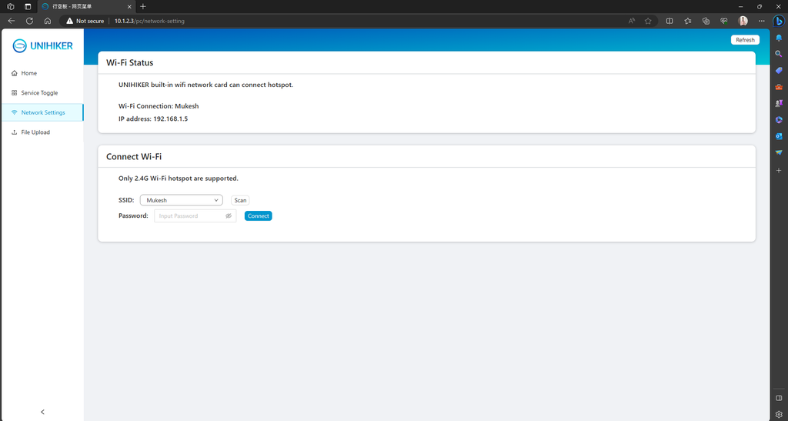788x421 pixels.
Task: Connect to the selected Wi-Fi
Action: 259,216
